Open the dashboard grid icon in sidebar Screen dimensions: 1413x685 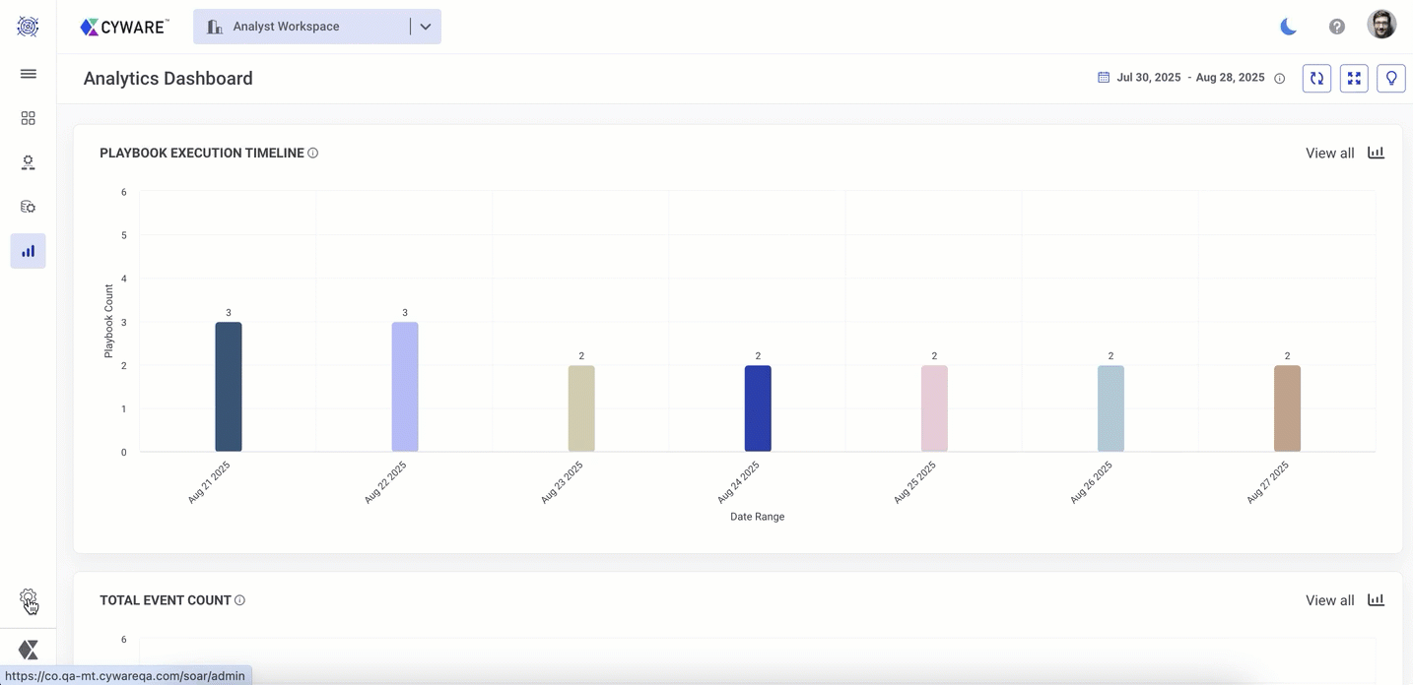(x=29, y=118)
